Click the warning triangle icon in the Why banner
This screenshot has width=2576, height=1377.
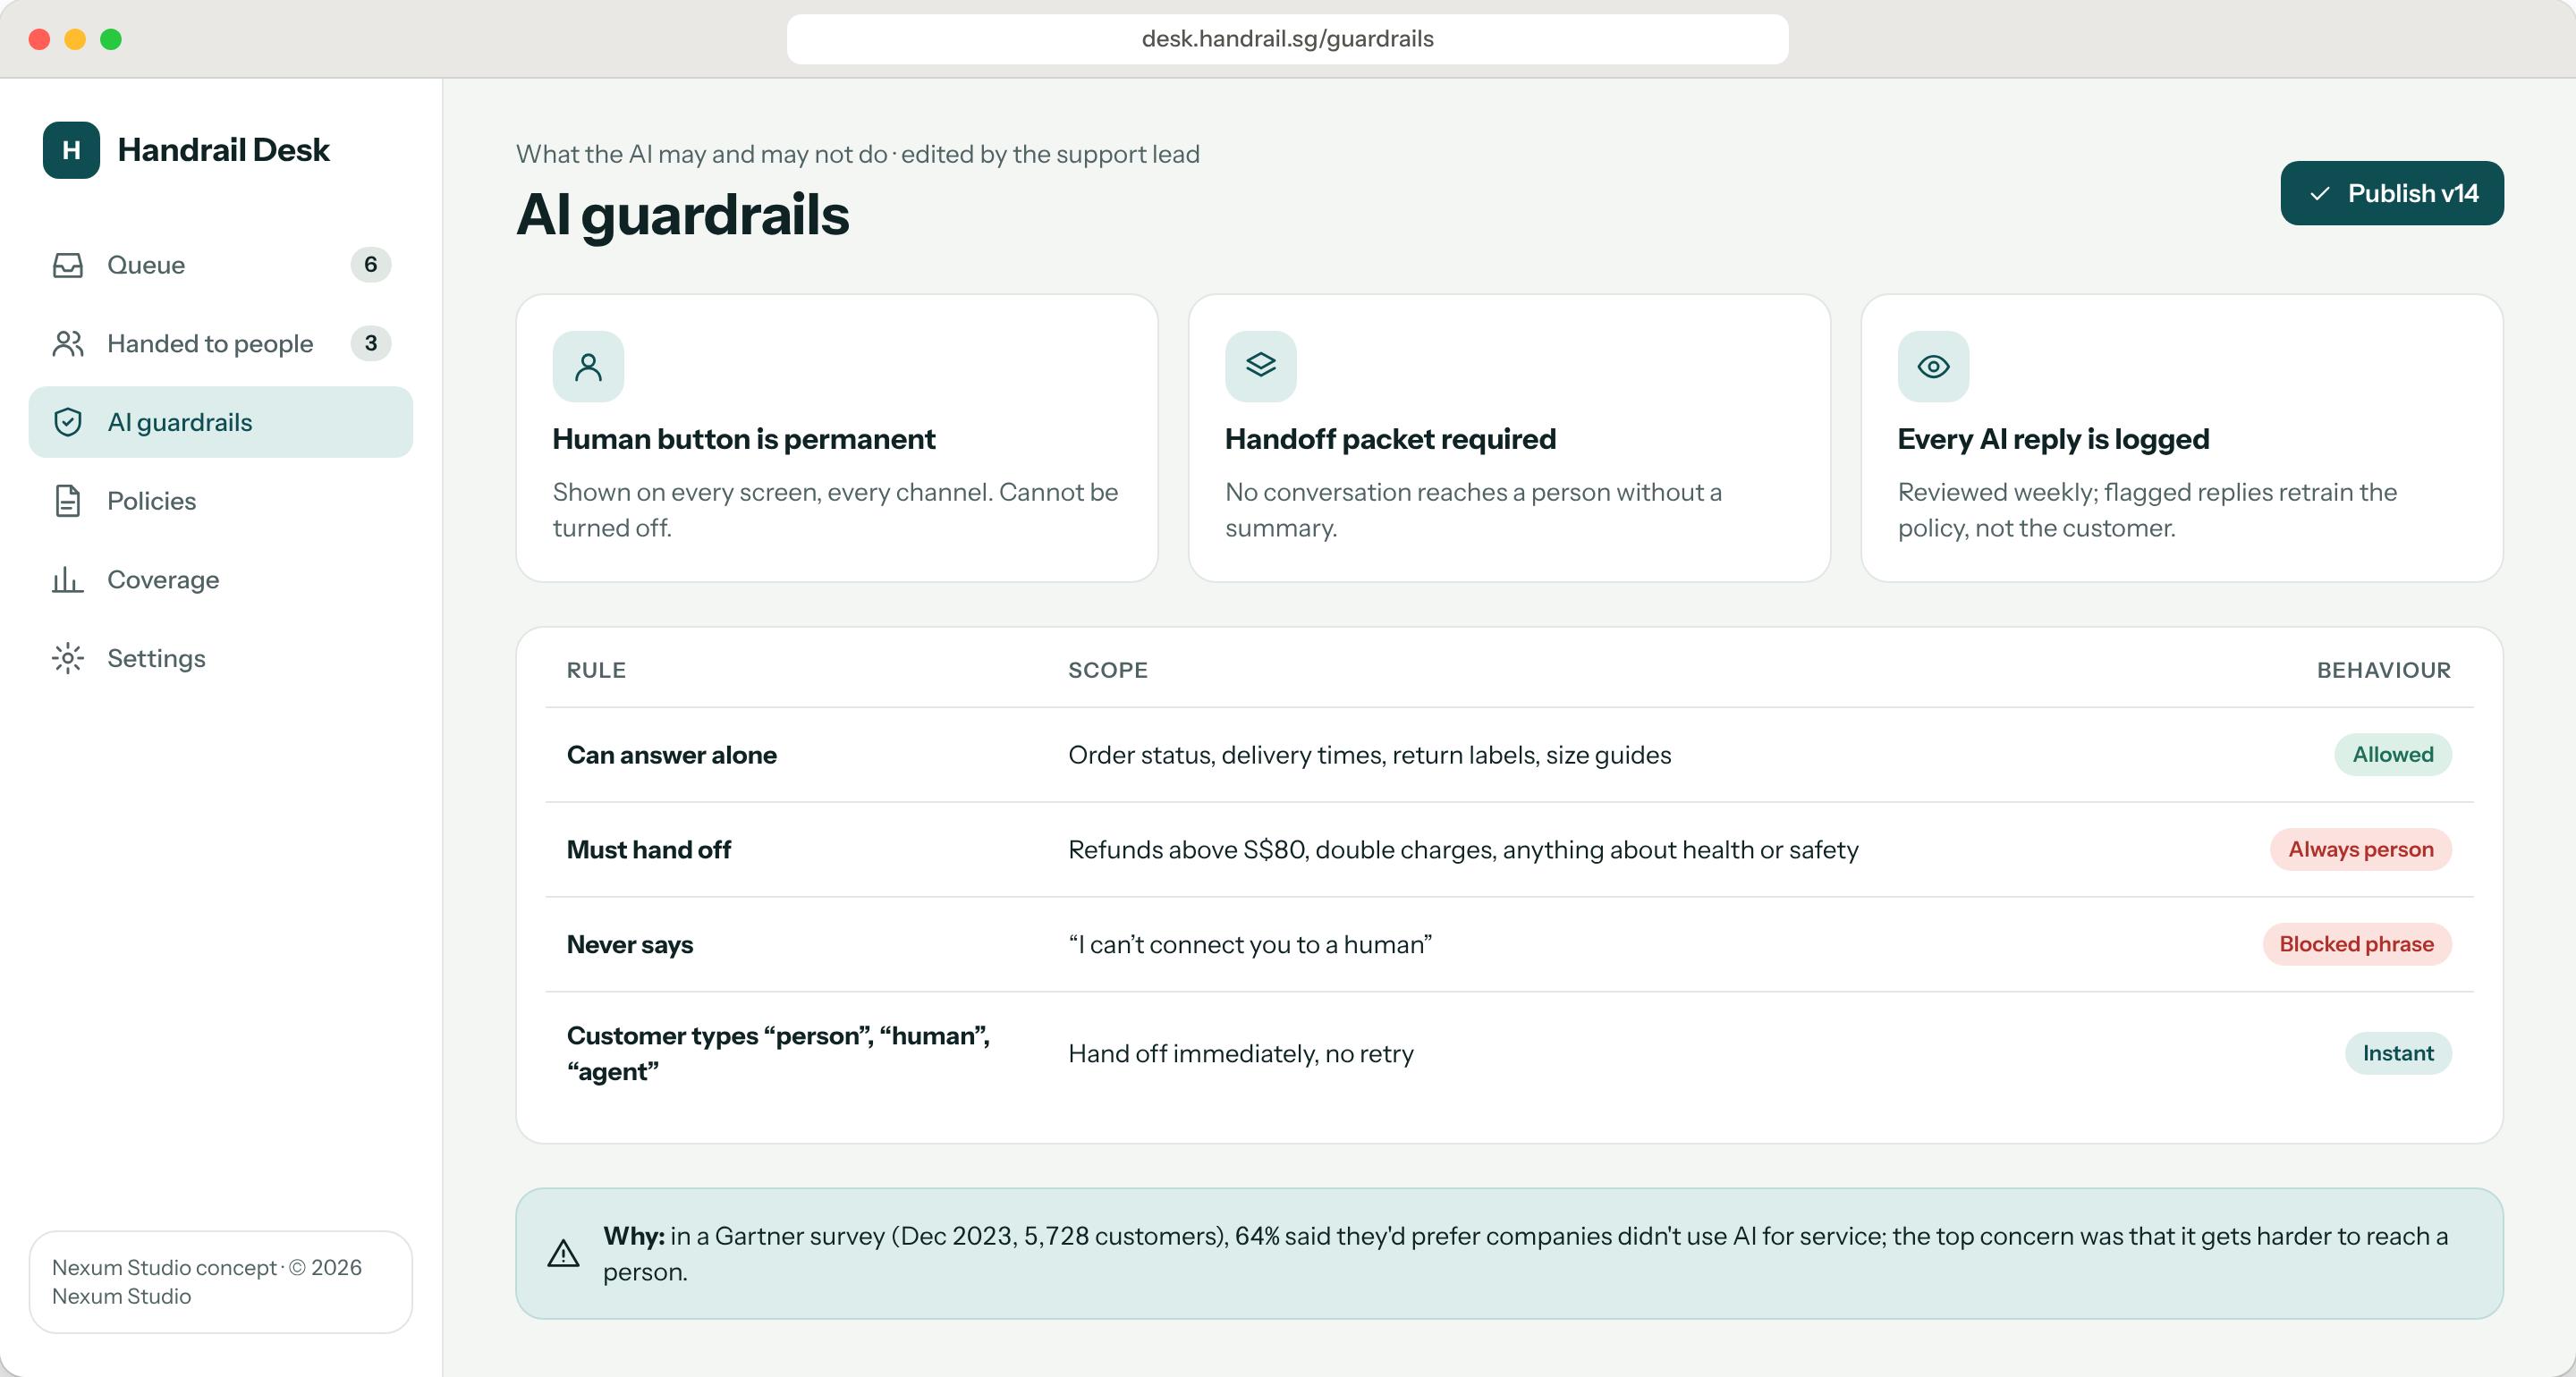(x=564, y=1254)
